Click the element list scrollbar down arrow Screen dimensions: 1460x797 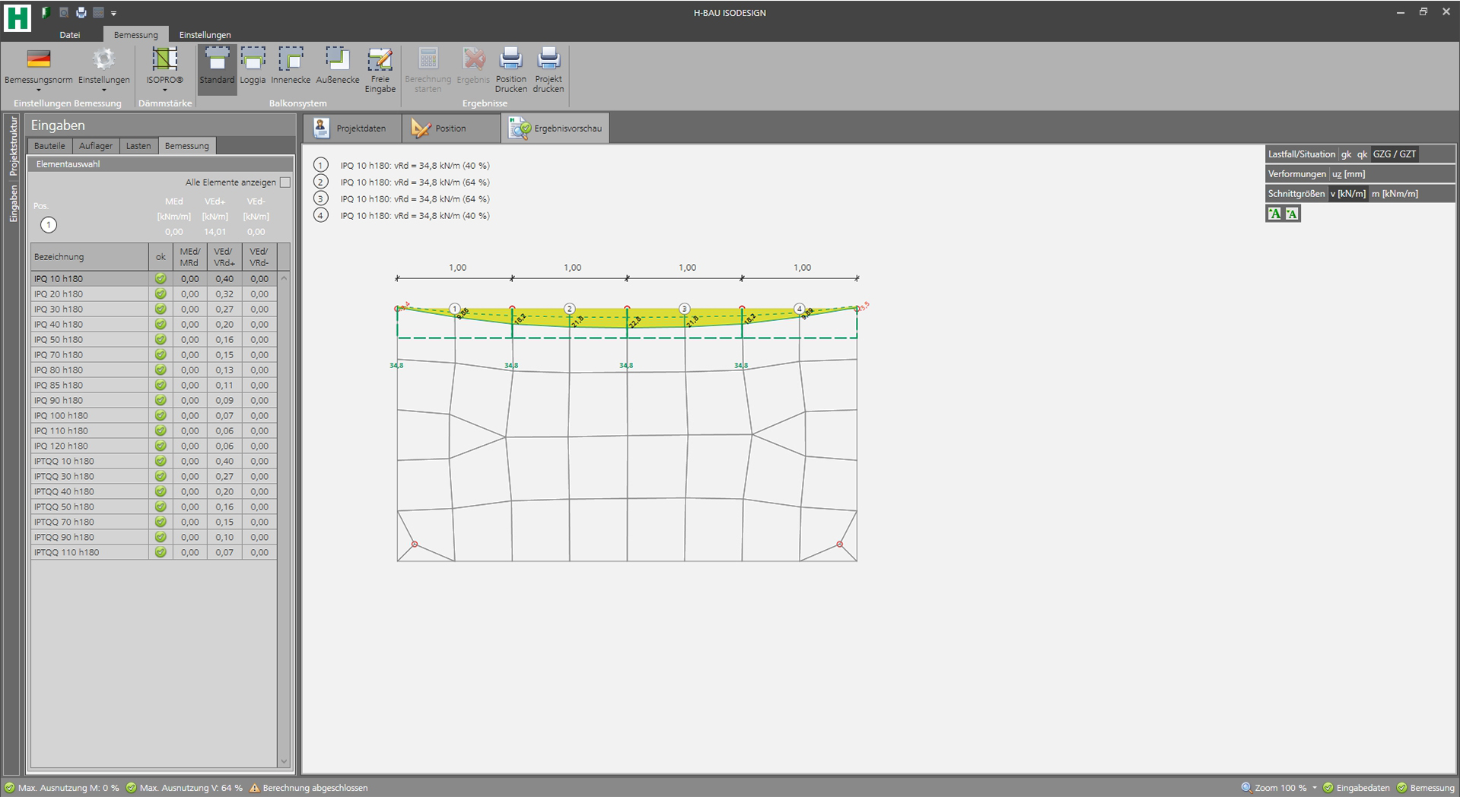[284, 761]
